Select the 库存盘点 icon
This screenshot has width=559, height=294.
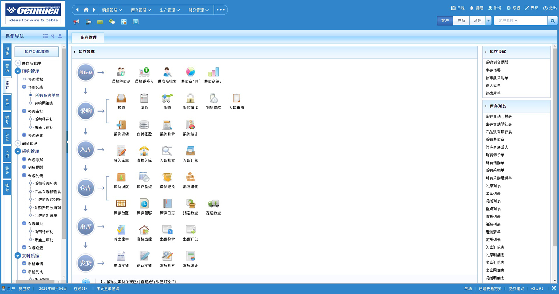[144, 177]
